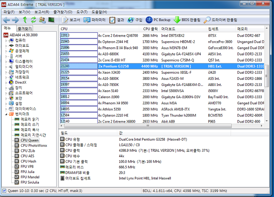Click the blue Forward arrow icon
The height and width of the screenshot is (197, 274).
coord(15,20)
